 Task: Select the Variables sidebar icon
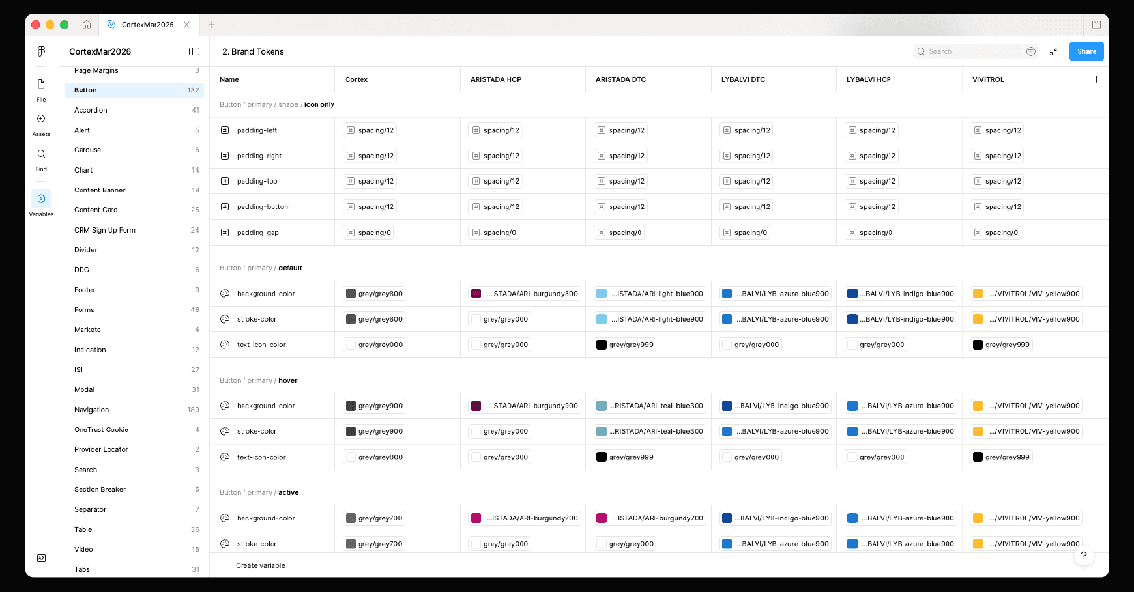41,199
